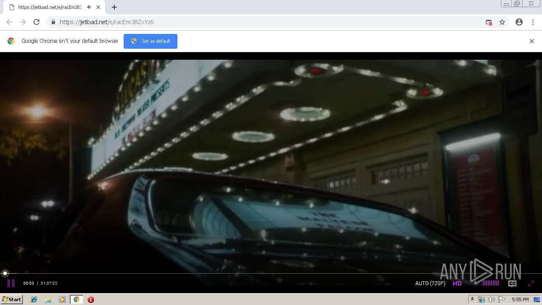The width and height of the screenshot is (542, 305).
Task: Open Action Center flag icon
Action: 502,299
